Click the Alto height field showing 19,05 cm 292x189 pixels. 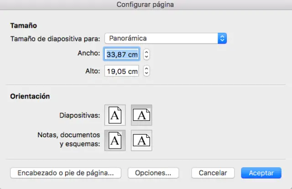[x=122, y=71]
